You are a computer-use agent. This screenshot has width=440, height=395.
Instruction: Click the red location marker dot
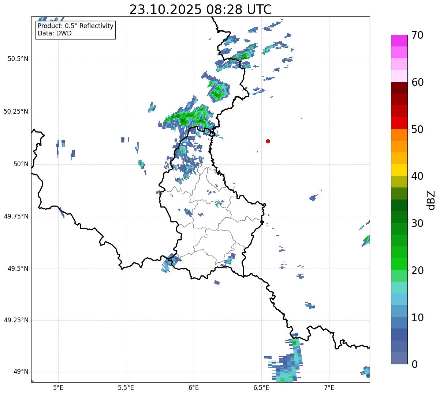point(268,141)
